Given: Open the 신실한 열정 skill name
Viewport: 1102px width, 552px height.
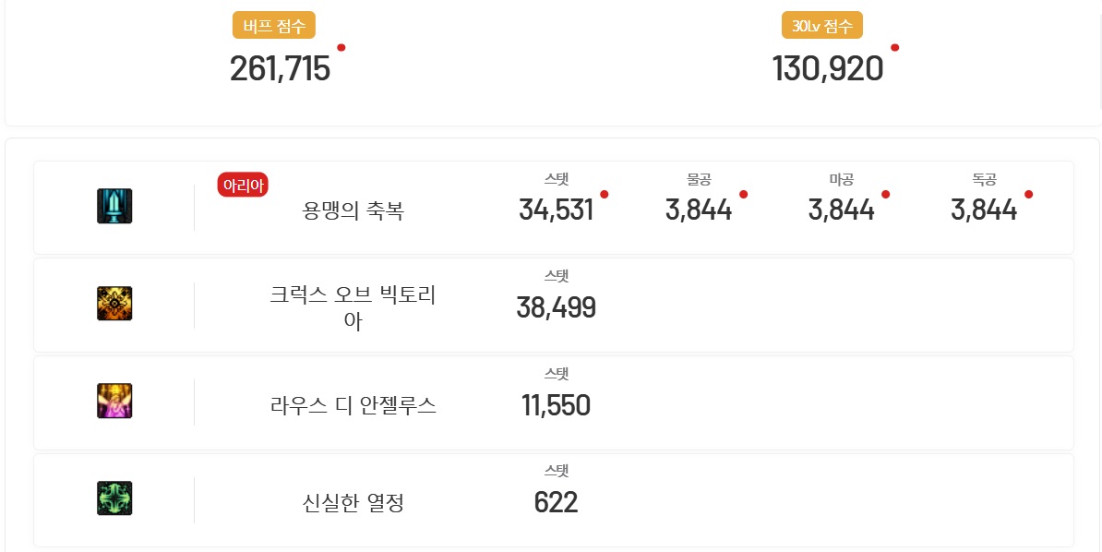Looking at the screenshot, I should coord(353,503).
